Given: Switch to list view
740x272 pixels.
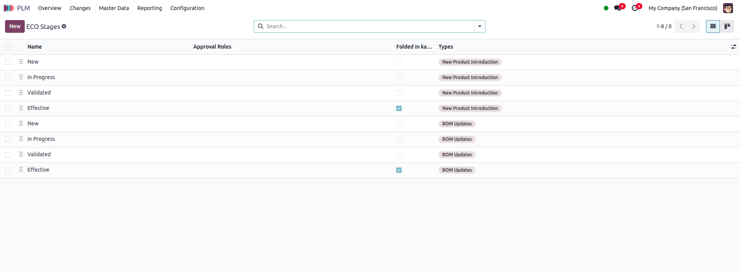Looking at the screenshot, I should coord(713,26).
